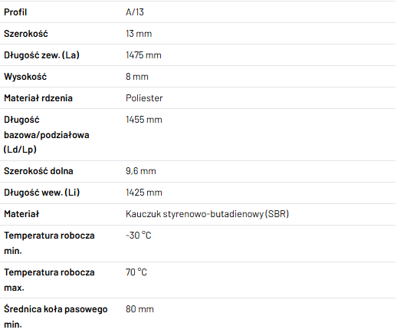420x333 pixels.
Task: Select Kauczuk styrenowo-butadienowy (SBR) text
Action: point(208,214)
